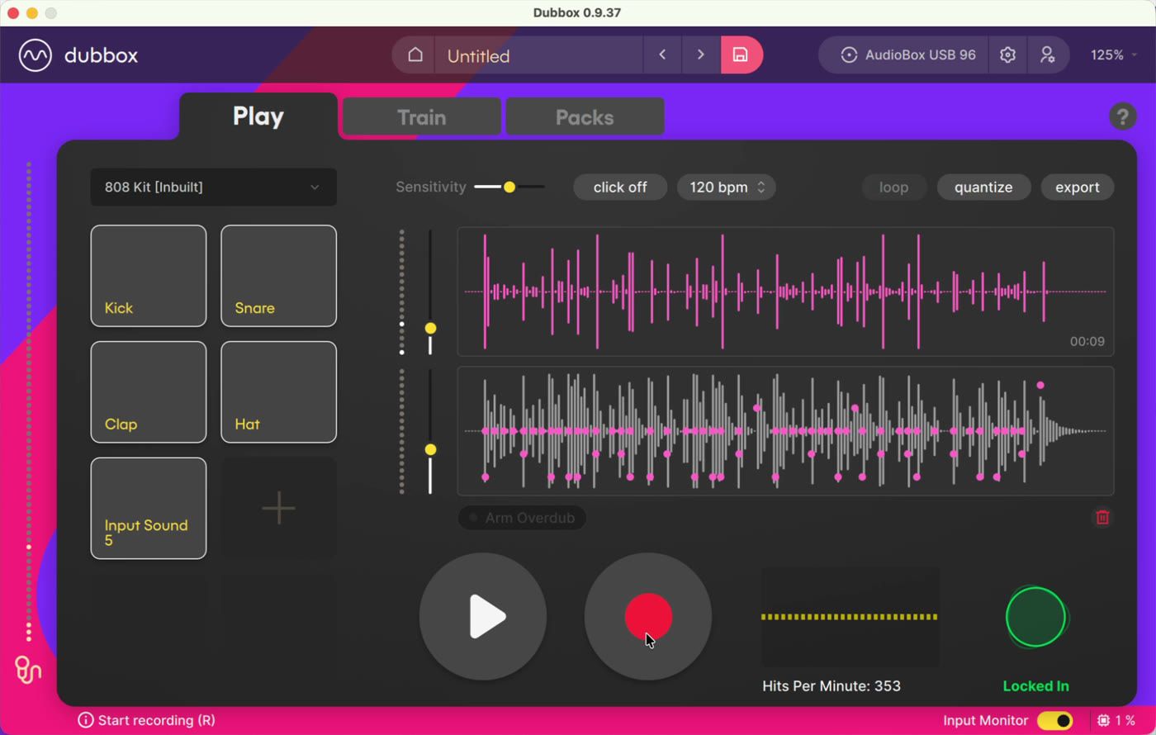Trigger the Snare pad
This screenshot has height=735, width=1156.
pos(278,276)
